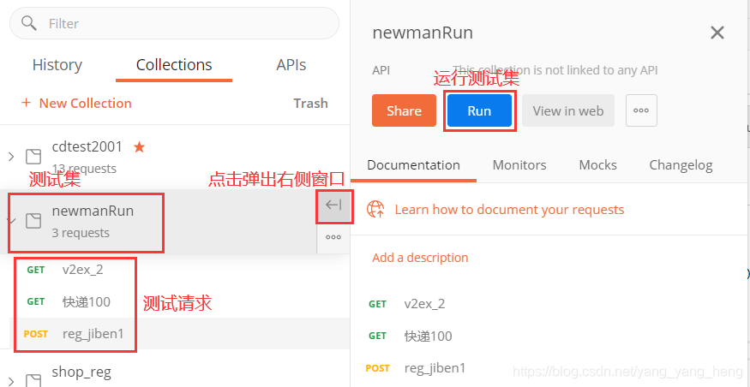Click the Share button
Viewport: 750px width, 387px height.
click(404, 110)
